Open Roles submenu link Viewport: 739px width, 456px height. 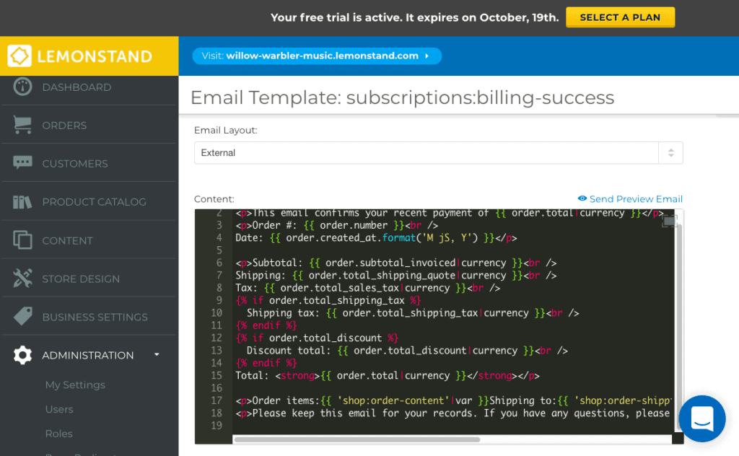click(x=58, y=434)
